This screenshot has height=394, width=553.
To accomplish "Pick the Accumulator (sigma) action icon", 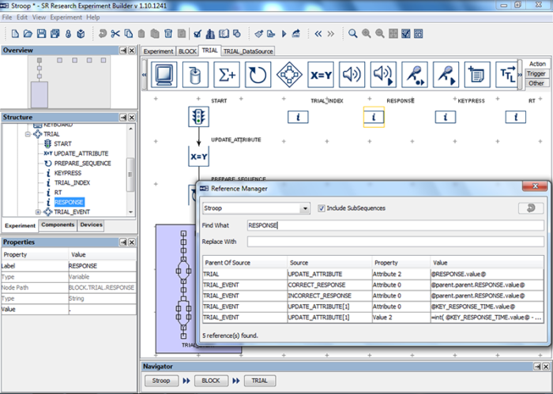I will click(228, 75).
